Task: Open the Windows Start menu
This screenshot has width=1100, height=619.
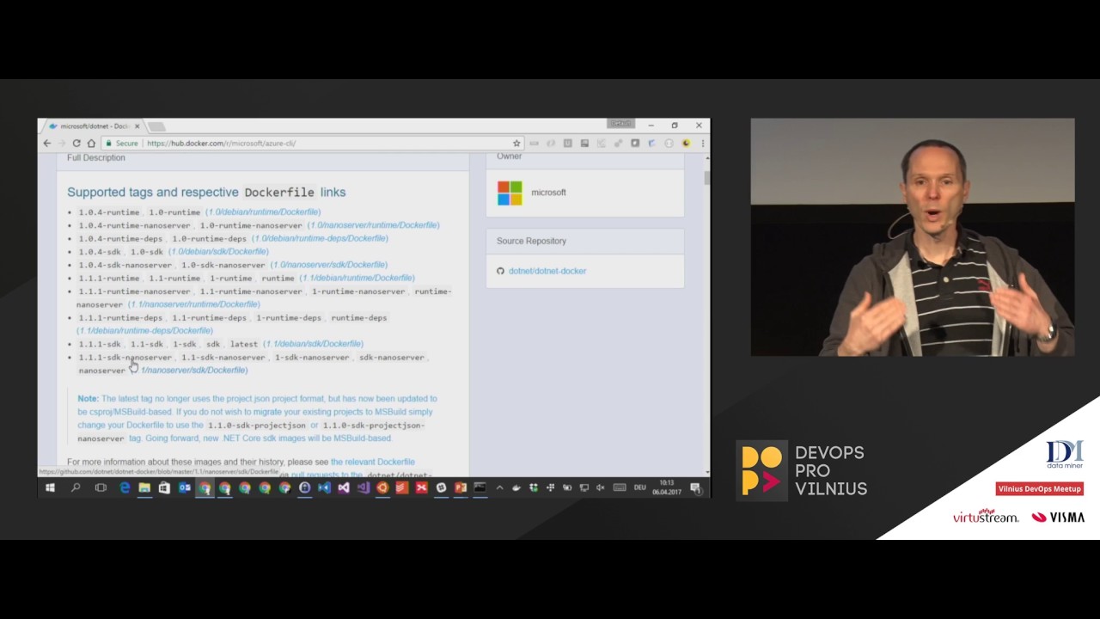Action: point(50,488)
